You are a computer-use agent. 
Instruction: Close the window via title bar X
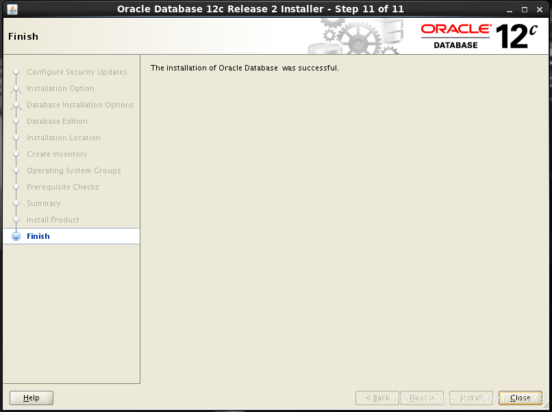tap(539, 10)
